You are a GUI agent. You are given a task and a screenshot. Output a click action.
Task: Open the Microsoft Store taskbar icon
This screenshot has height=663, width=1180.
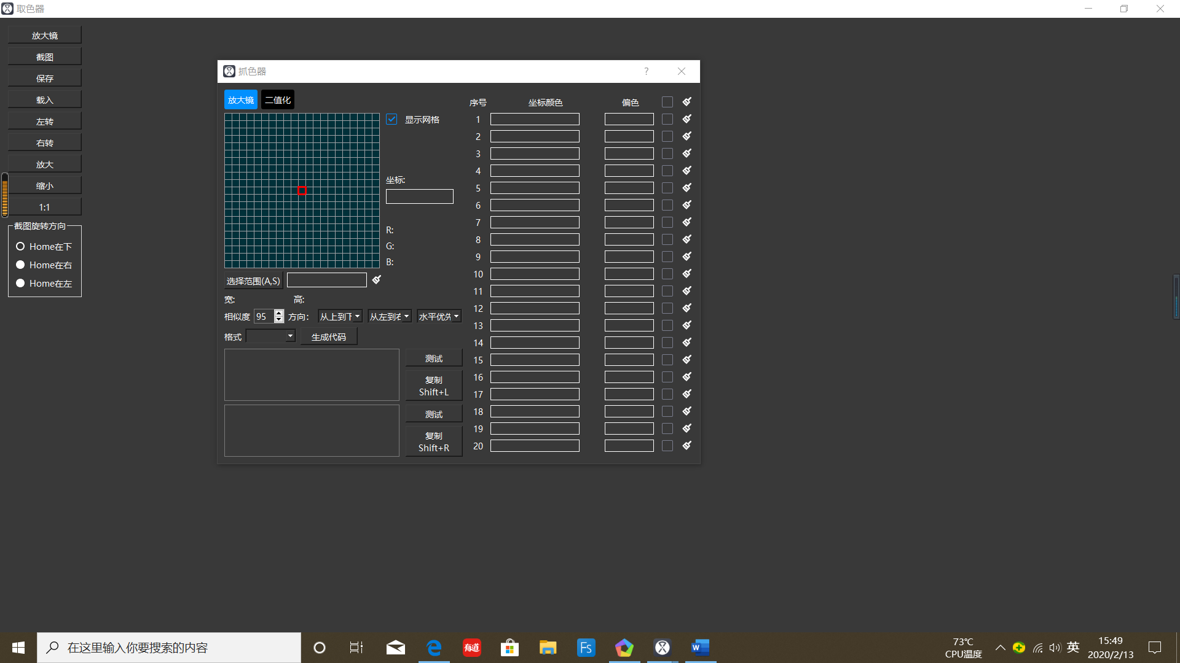(x=509, y=648)
